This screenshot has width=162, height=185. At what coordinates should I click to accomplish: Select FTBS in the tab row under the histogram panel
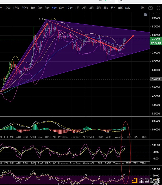[x=129, y=137]
